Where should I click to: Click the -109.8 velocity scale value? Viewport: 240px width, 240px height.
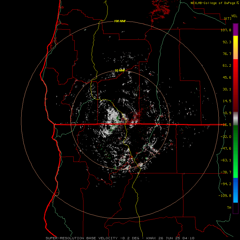coord(225,196)
